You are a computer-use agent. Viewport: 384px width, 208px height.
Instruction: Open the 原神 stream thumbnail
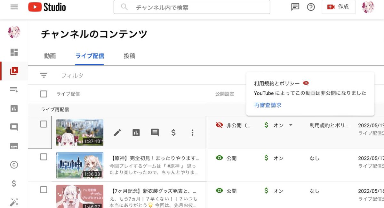click(x=80, y=165)
